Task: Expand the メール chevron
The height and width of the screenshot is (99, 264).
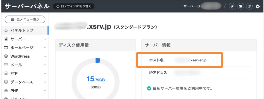Action: [x=45, y=65]
